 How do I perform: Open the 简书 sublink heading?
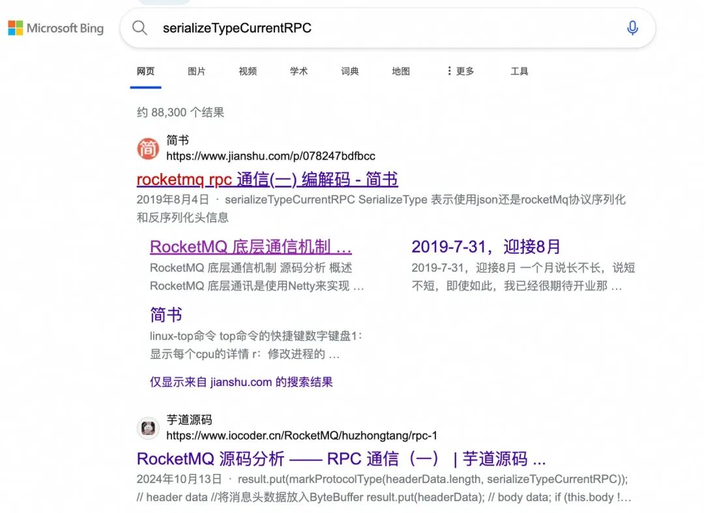166,315
